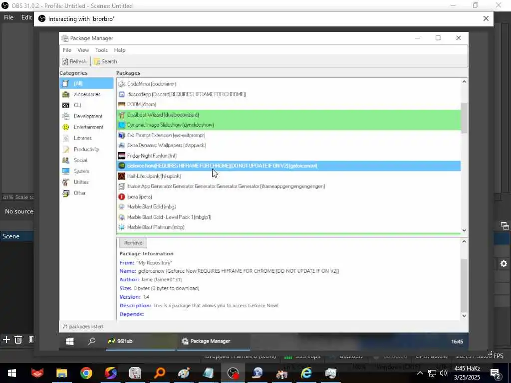Show hidden system tray icons
511x383 pixels.
pos(420,374)
